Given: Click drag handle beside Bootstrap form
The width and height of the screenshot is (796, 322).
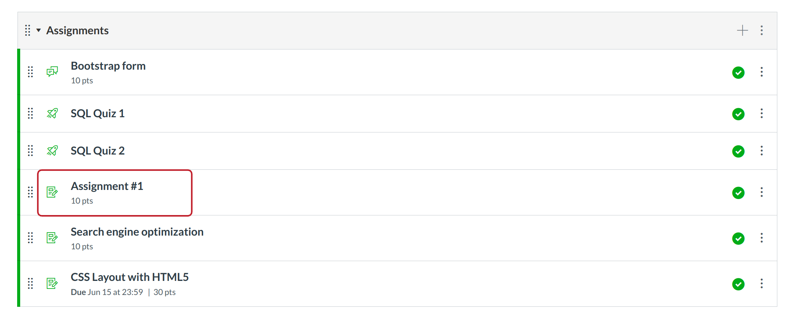Looking at the screenshot, I should pyautogui.click(x=30, y=72).
